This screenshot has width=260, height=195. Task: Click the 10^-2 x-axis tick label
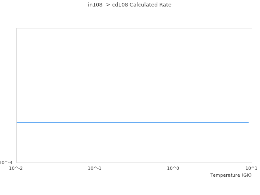coord(16,168)
